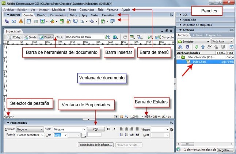Open the Fuente dropdown
This screenshot has width=236, height=154.
[30, 135]
